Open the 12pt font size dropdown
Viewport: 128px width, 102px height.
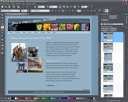[24, 11]
